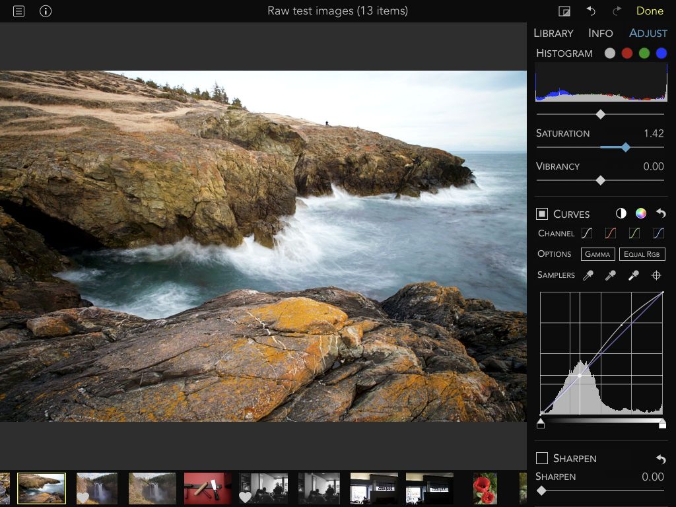Switch to the Info tab

[x=600, y=33]
